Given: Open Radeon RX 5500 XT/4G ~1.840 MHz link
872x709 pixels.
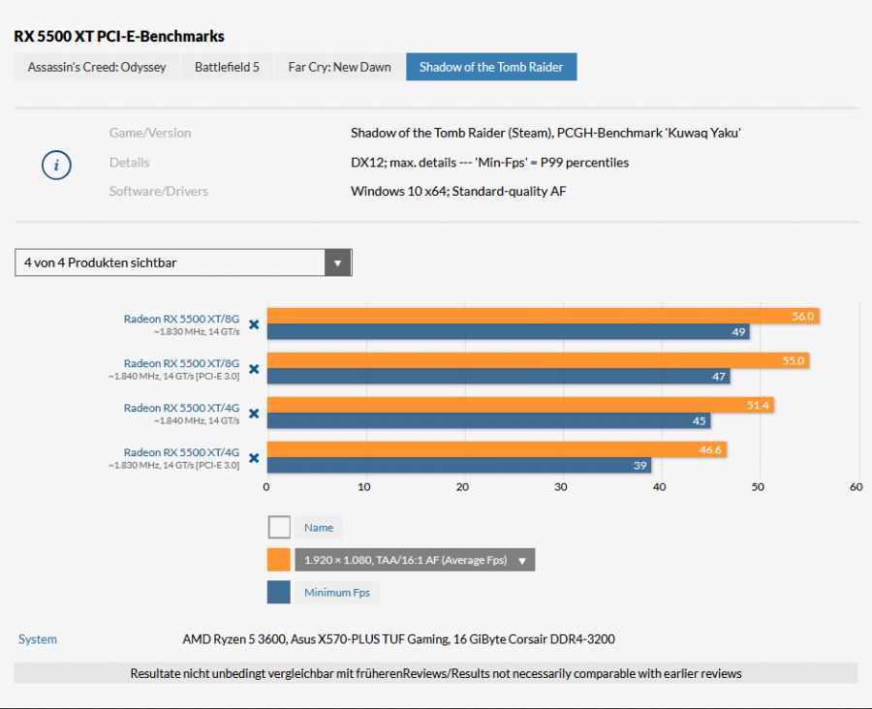Looking at the screenshot, I should [181, 408].
